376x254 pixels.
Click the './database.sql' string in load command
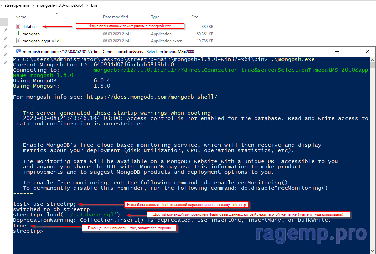[90, 215]
